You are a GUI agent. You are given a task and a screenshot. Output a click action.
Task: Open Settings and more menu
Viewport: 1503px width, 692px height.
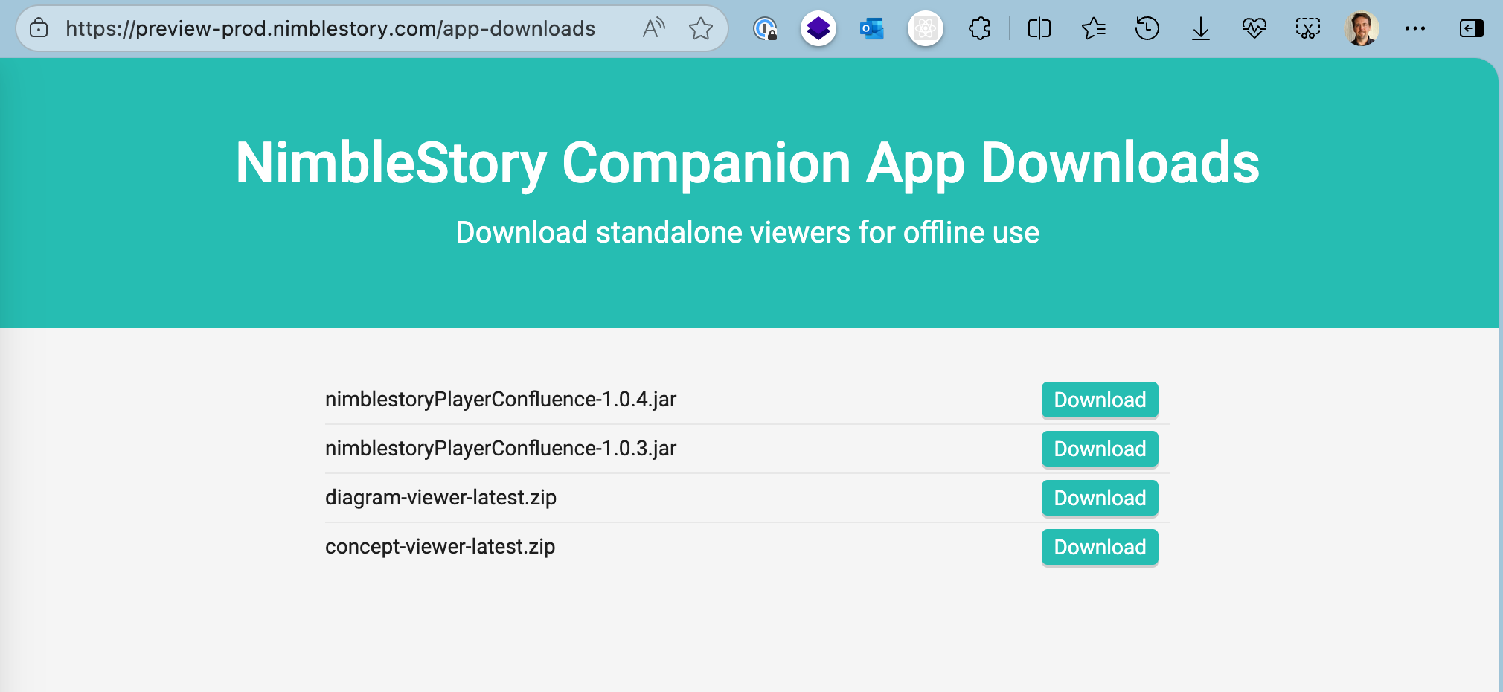tap(1415, 28)
